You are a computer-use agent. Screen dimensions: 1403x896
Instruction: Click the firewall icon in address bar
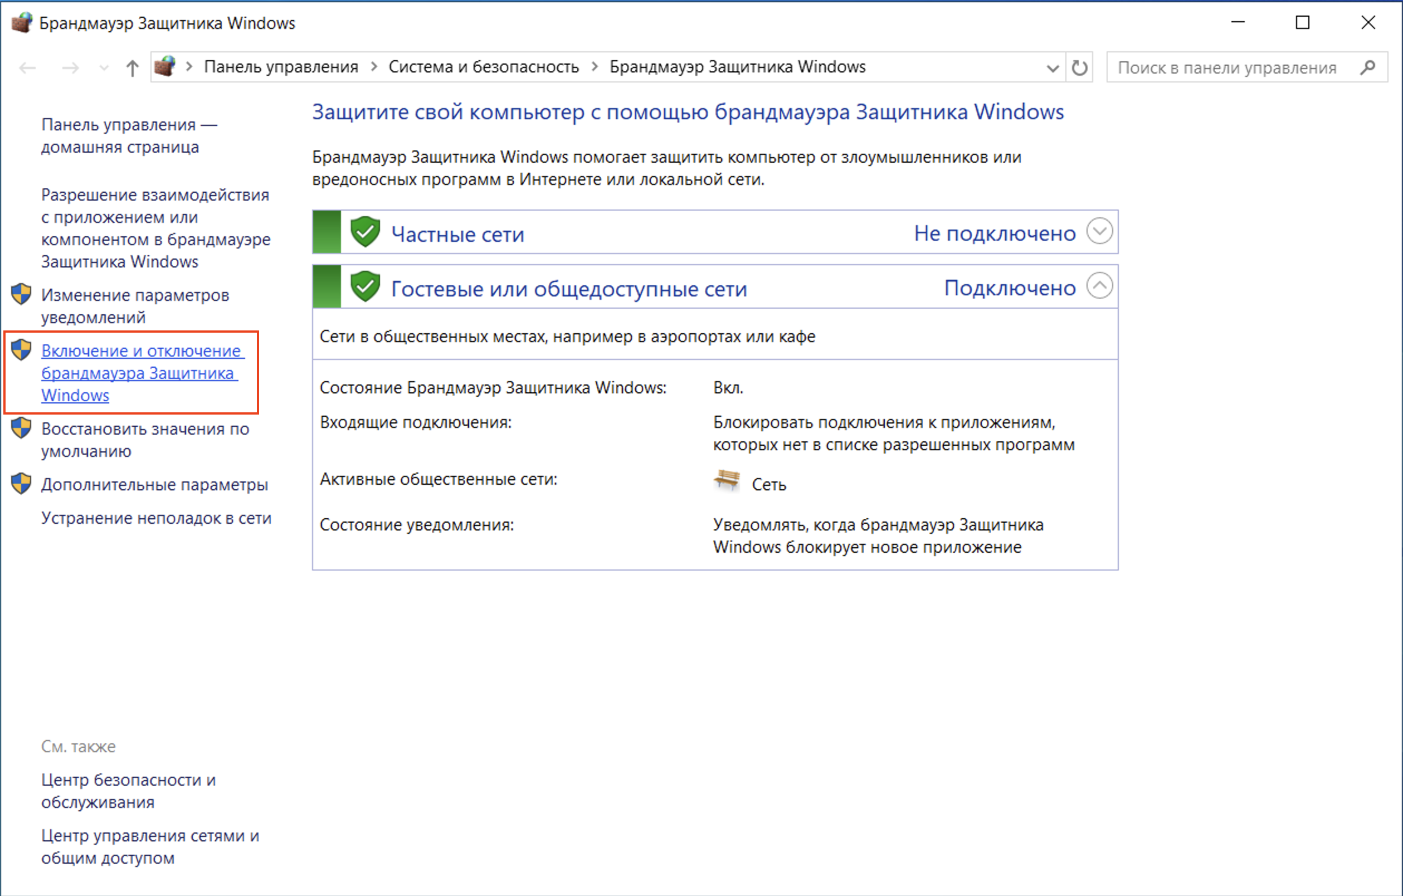[165, 66]
